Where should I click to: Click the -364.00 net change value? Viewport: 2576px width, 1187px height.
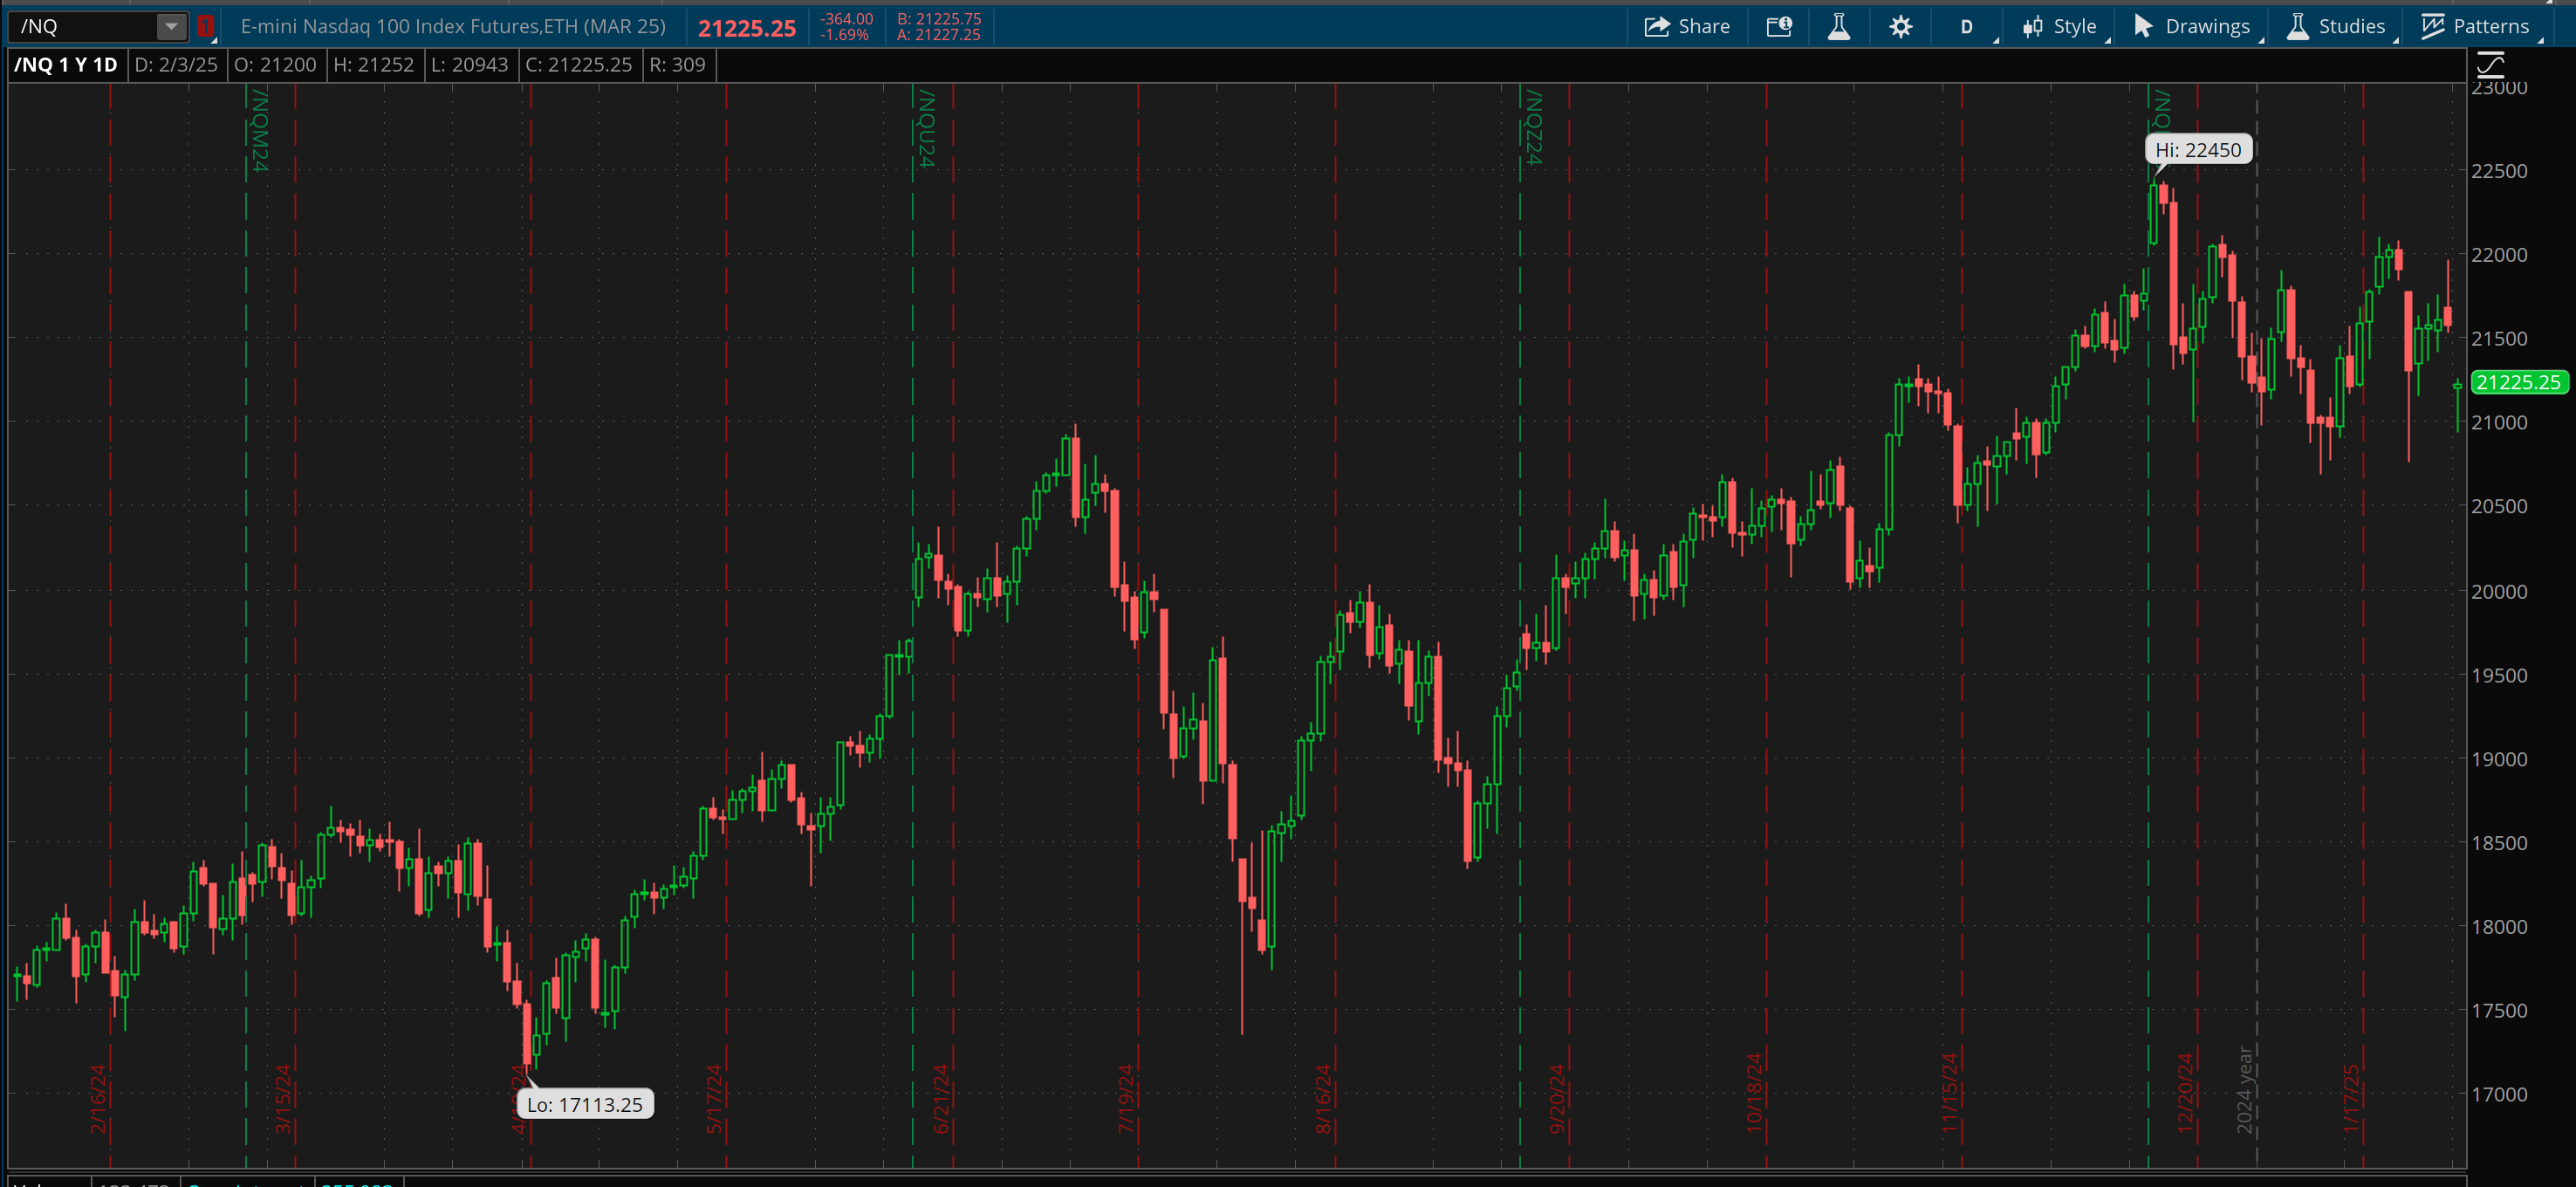tap(846, 19)
